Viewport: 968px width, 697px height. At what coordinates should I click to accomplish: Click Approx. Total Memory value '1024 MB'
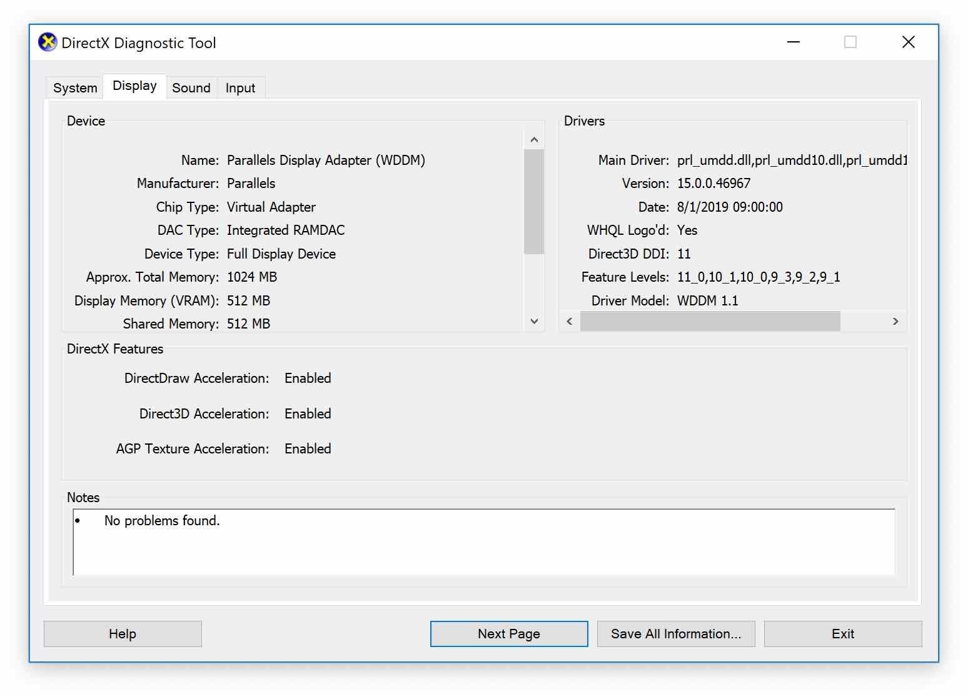click(252, 277)
